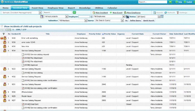Click document icon of 10193 Service catalog request
195x111 pixels.
[x=23, y=54]
